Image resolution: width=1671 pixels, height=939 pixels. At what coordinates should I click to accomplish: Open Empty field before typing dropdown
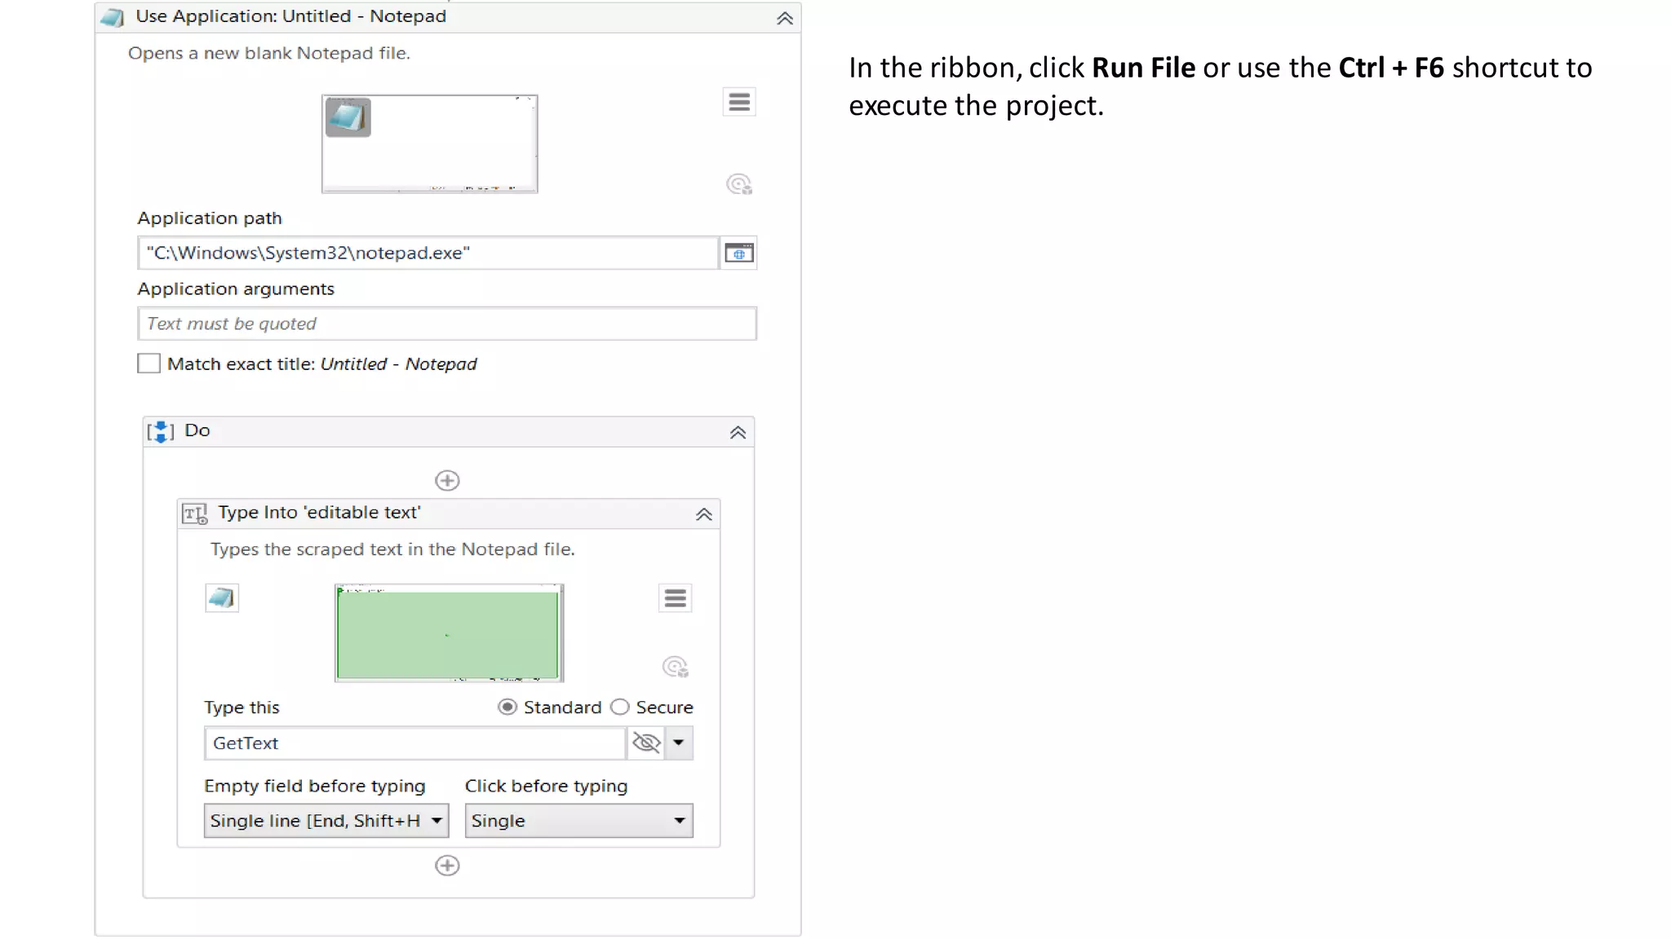[x=326, y=821]
